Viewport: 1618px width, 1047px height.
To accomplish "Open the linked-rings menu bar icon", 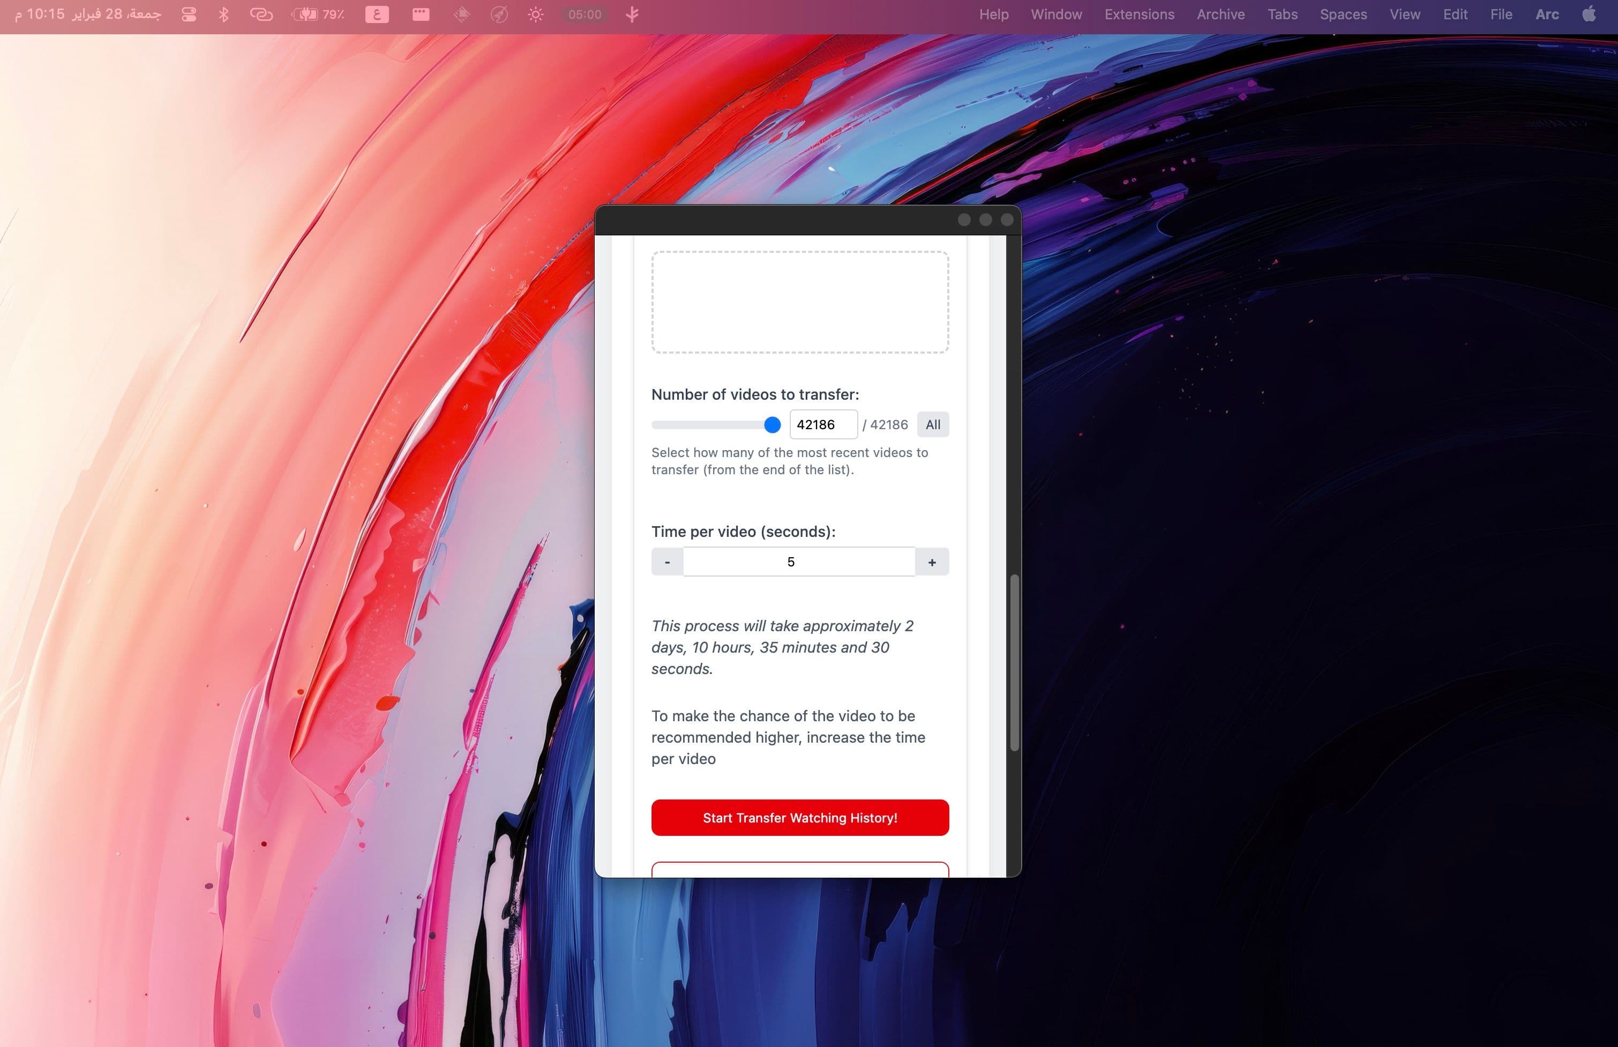I will [x=261, y=14].
